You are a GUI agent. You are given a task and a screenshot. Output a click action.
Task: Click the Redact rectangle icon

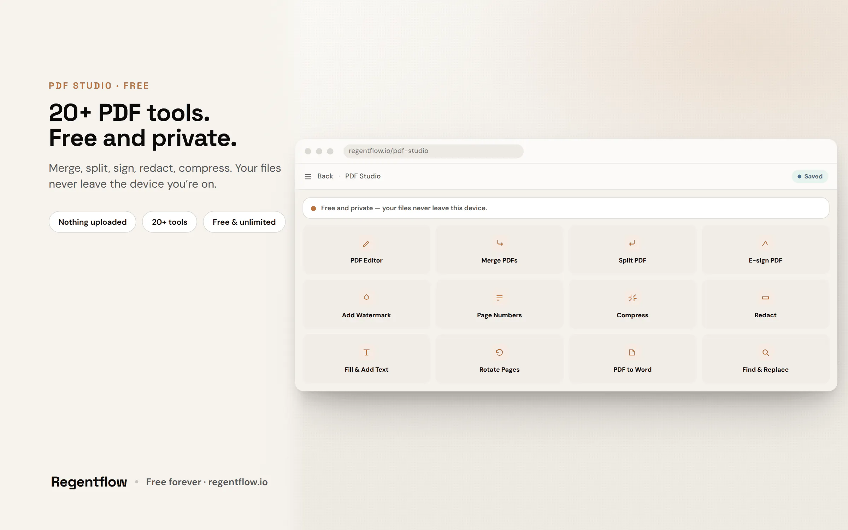point(765,298)
